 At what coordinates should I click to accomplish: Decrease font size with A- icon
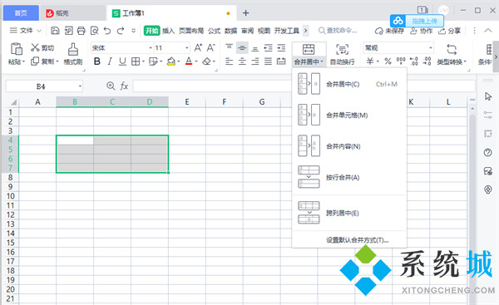coord(211,47)
